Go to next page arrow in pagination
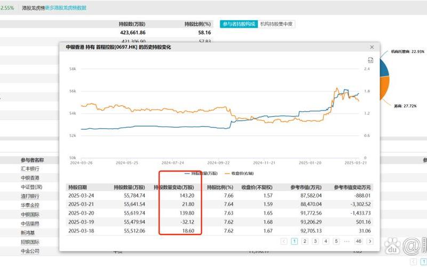Viewport: 427px width, 267px height. coord(370,241)
